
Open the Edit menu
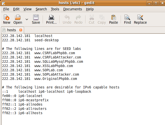pyautogui.click(x=16, y=9)
